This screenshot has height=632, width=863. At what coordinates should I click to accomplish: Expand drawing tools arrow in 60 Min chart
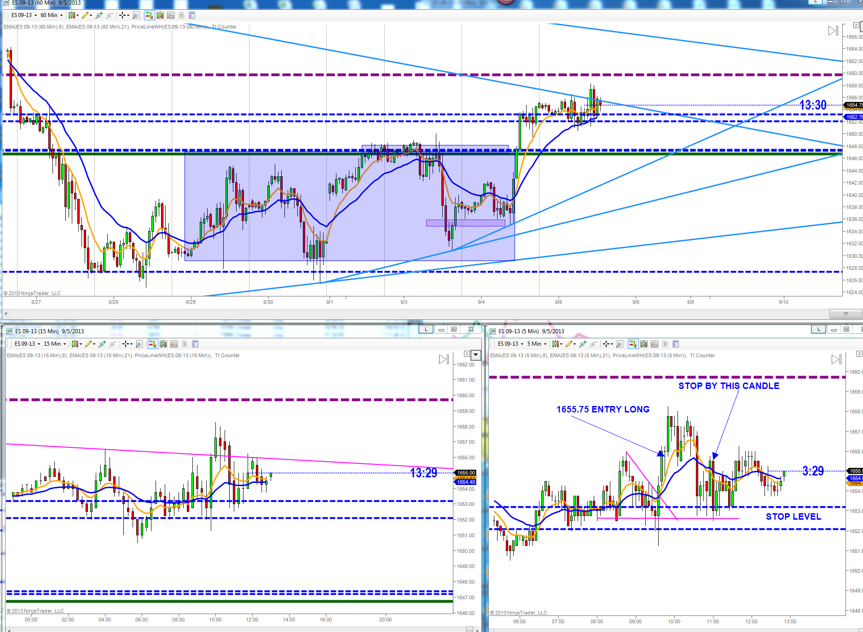tap(91, 15)
